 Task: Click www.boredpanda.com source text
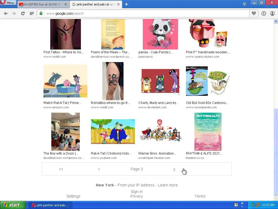[201, 107]
